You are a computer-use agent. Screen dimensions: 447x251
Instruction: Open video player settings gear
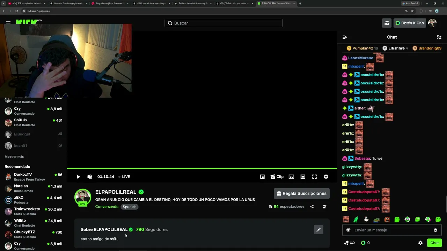tap(326, 177)
